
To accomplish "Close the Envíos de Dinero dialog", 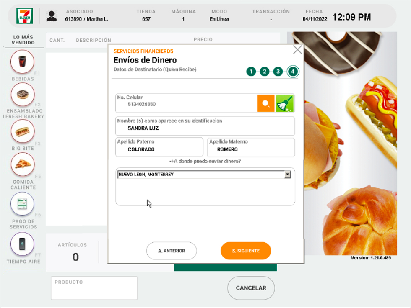I will tap(297, 50).
